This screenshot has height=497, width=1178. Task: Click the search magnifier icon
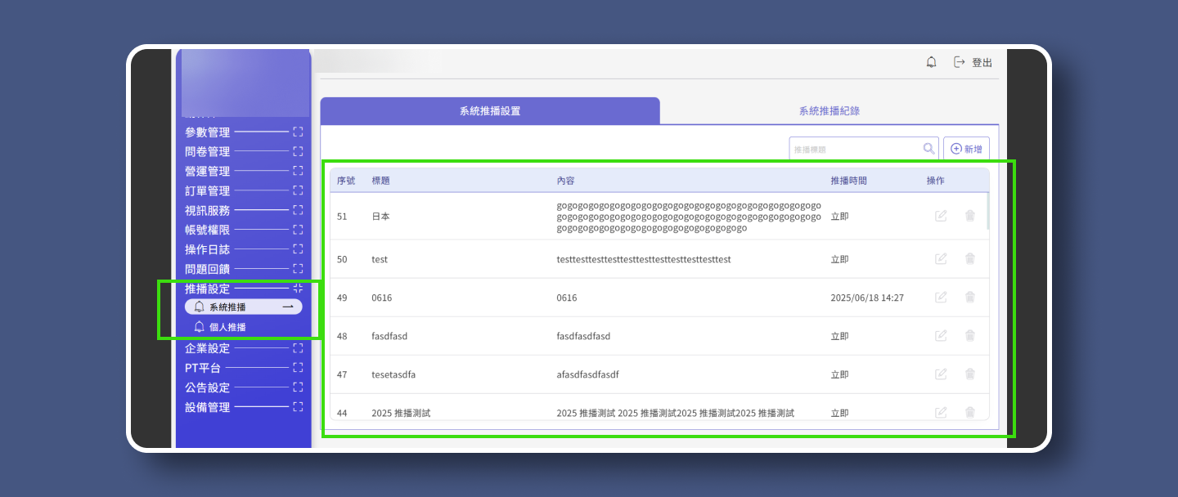(928, 149)
